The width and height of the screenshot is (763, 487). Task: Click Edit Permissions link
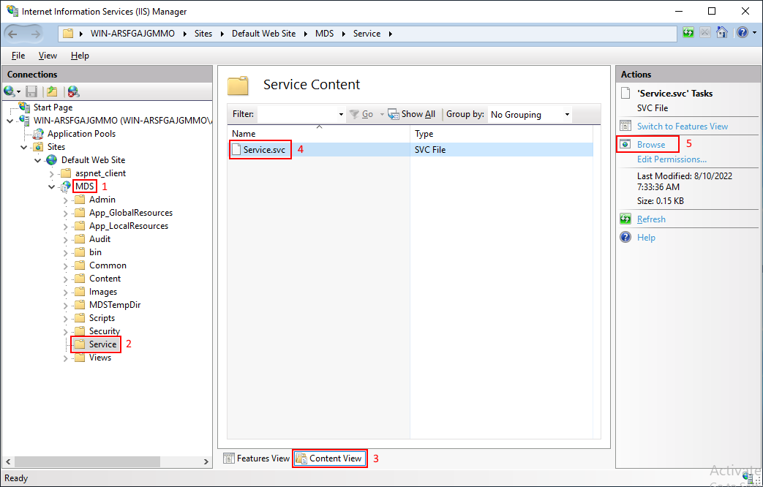click(672, 159)
